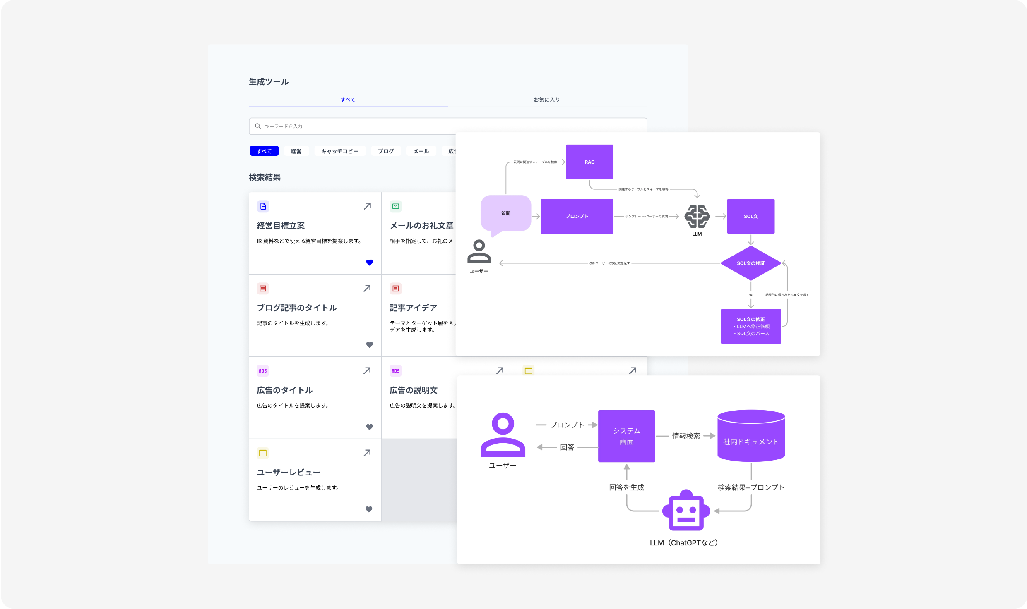Viewport: 1027px width, 609px height.
Task: Filter by キャッチコピー category chip
Action: [339, 151]
